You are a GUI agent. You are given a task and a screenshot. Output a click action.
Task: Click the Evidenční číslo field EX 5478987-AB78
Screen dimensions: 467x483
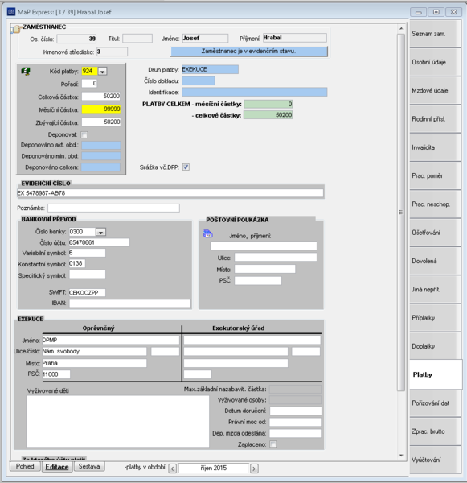[x=170, y=193]
